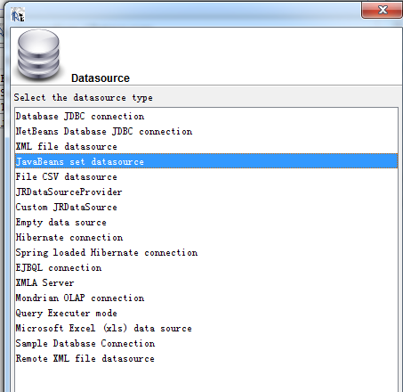The image size is (403, 392).
Task: Select Query Executer mode
Action: pyautogui.click(x=206, y=314)
